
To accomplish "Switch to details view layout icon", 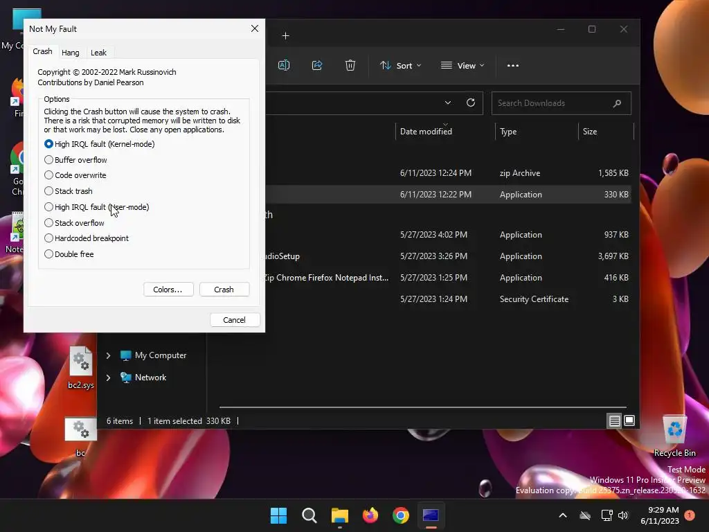I will click(x=614, y=421).
